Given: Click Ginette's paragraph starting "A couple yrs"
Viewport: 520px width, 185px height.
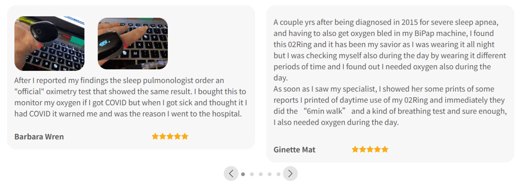Looking at the screenshot, I should click(x=389, y=50).
